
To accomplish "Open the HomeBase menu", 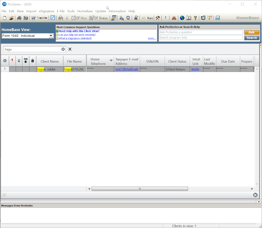I will pos(85,11).
